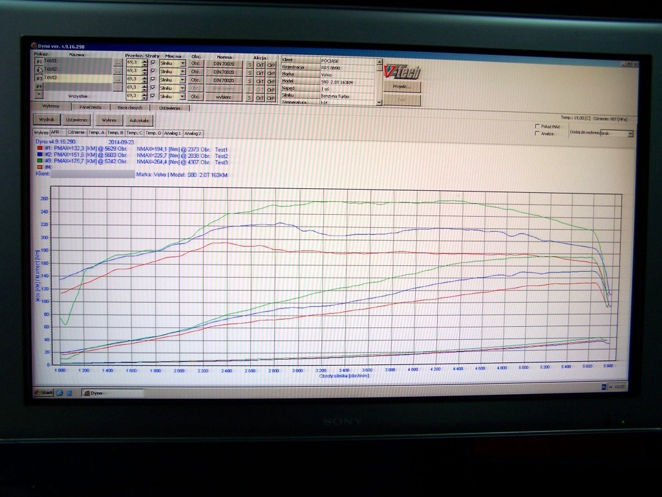This screenshot has width=662, height=497.
Task: Toggle the Straty checkbox for Test1 row
Action: coord(153,63)
